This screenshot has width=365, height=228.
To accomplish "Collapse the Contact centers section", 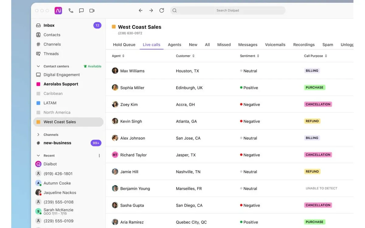I will click(x=38, y=66).
